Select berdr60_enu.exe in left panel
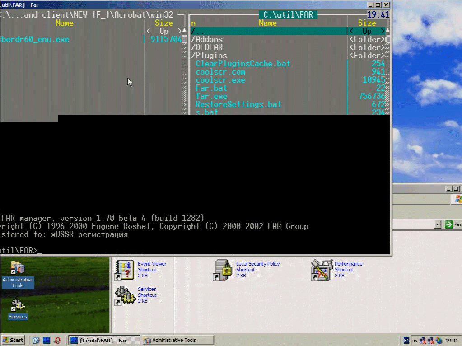The image size is (462, 346). [x=35, y=39]
